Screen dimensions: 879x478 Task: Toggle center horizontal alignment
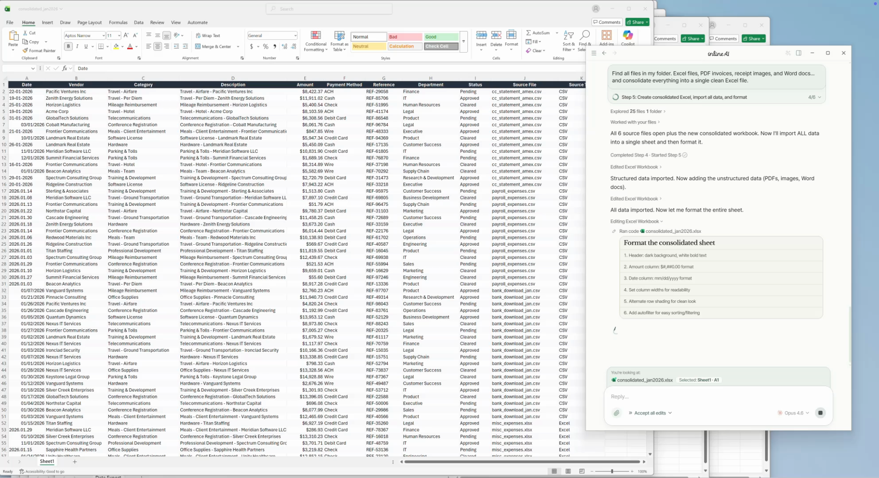157,46
